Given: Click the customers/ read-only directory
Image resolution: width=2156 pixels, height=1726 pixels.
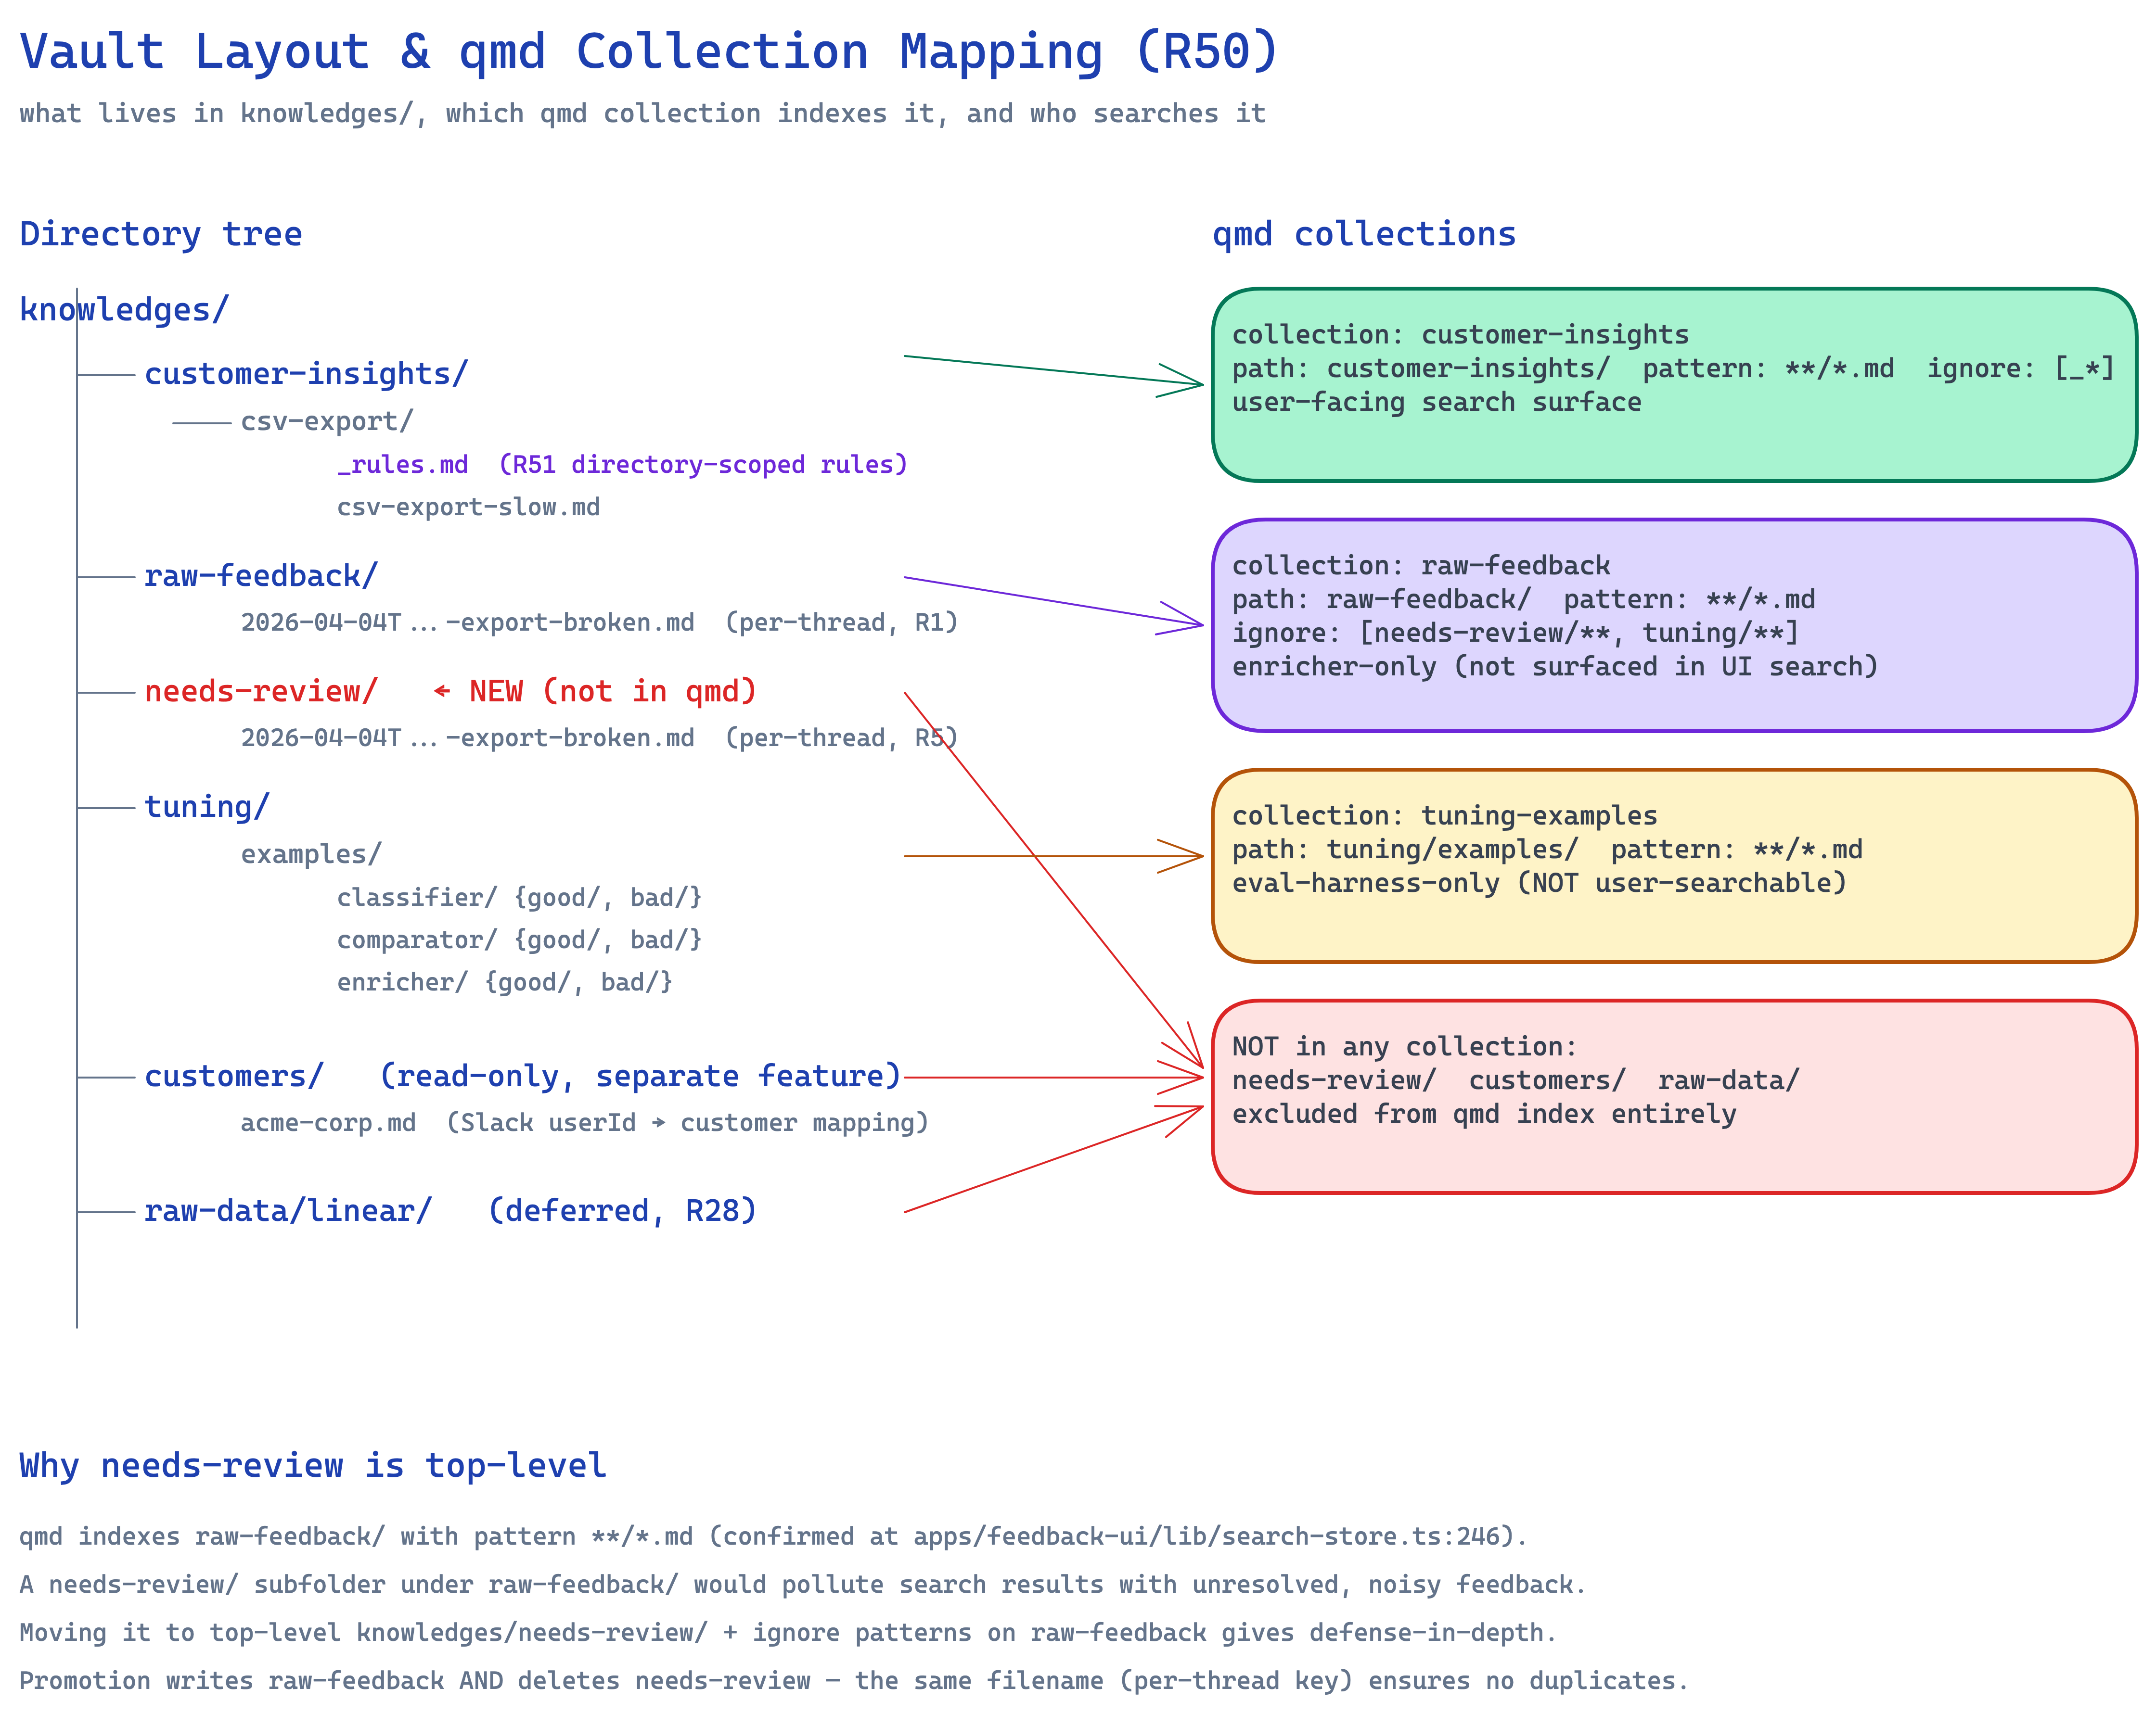Looking at the screenshot, I should pyautogui.click(x=234, y=1077).
